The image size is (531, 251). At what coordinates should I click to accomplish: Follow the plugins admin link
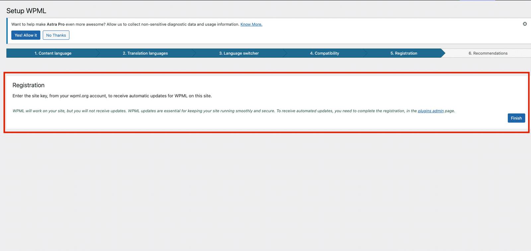click(430, 111)
